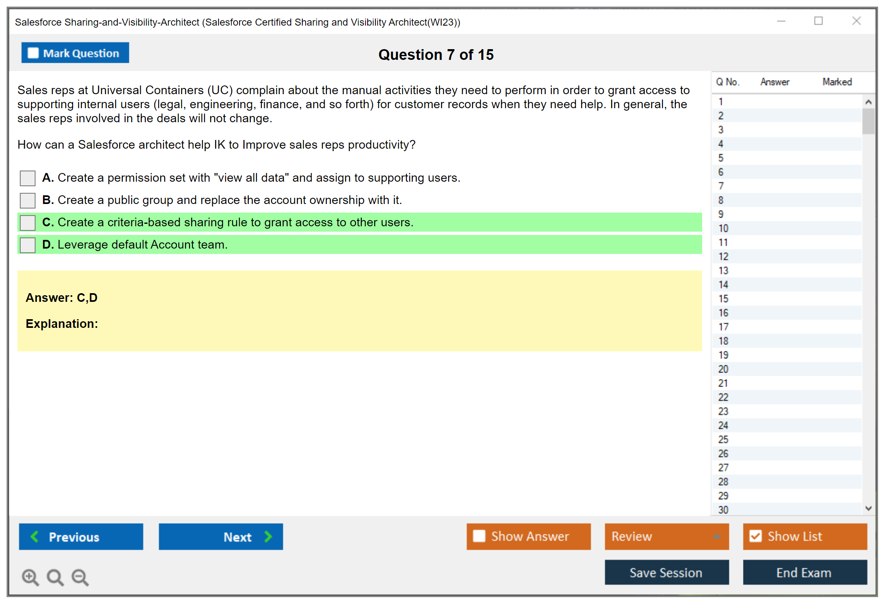Image resolution: width=888 pixels, height=607 pixels.
Task: Jump to question 10 in list
Action: click(723, 228)
